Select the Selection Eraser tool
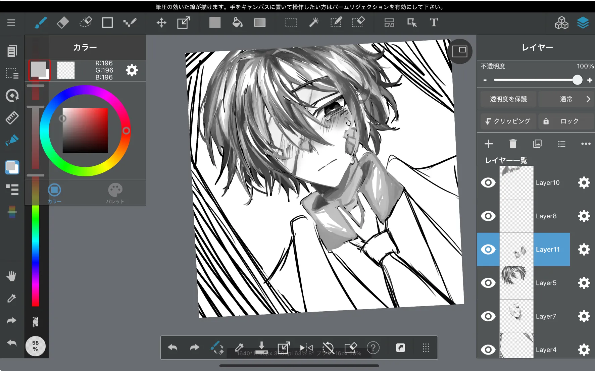This screenshot has width=595, height=371. pos(358,23)
